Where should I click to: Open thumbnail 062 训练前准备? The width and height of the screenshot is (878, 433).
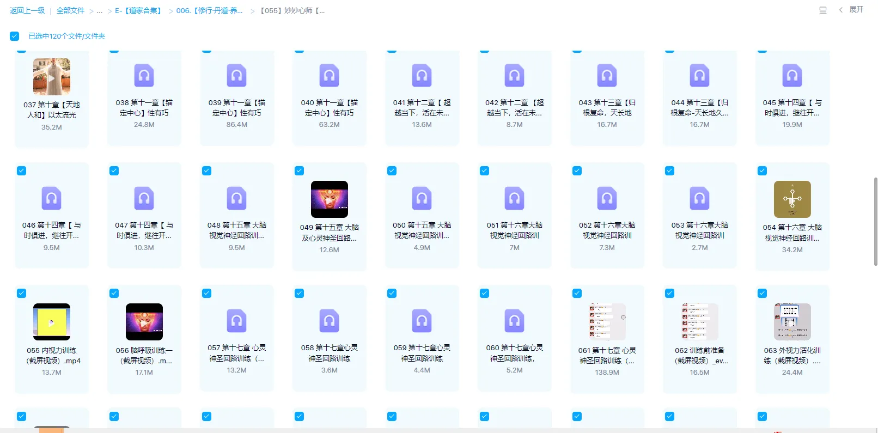(x=700, y=322)
